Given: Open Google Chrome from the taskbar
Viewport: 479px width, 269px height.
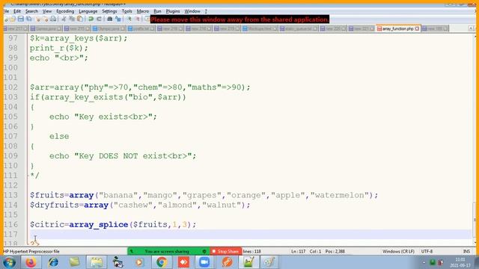Looking at the screenshot, I should [162, 262].
